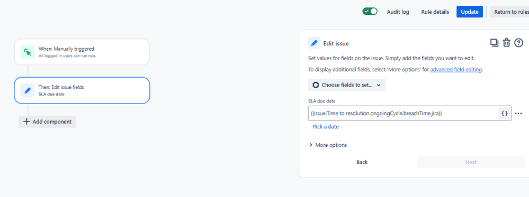Return to rules list
This screenshot has width=529, height=197.
(x=509, y=12)
